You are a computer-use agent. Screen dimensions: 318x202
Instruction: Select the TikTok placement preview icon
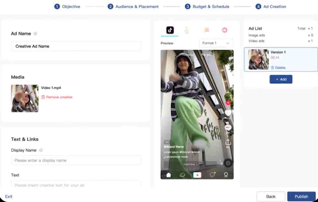pyautogui.click(x=170, y=30)
